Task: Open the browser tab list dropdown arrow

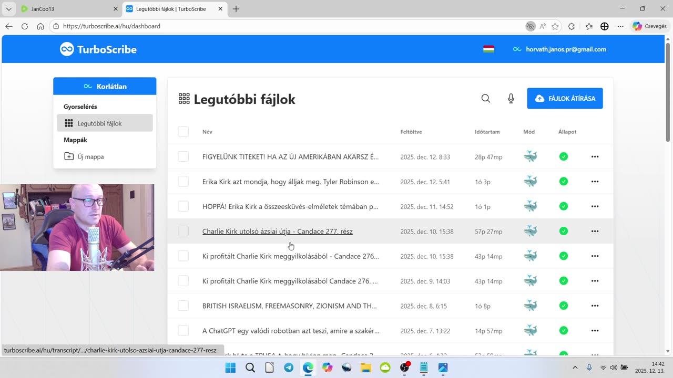Action: pos(8,9)
